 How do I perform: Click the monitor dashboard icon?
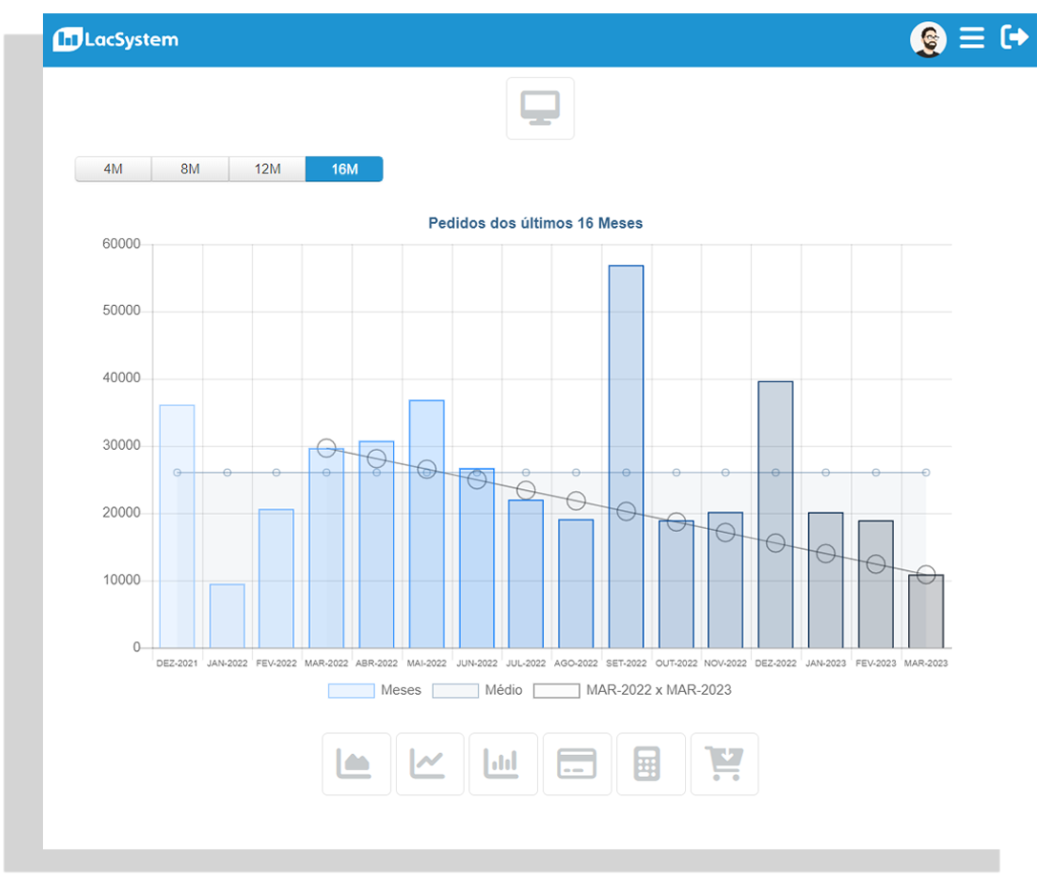[540, 109]
